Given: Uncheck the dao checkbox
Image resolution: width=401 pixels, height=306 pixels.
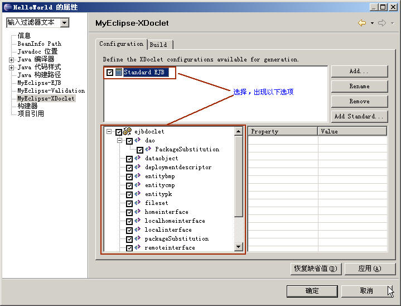Looking at the screenshot, I should 129,141.
